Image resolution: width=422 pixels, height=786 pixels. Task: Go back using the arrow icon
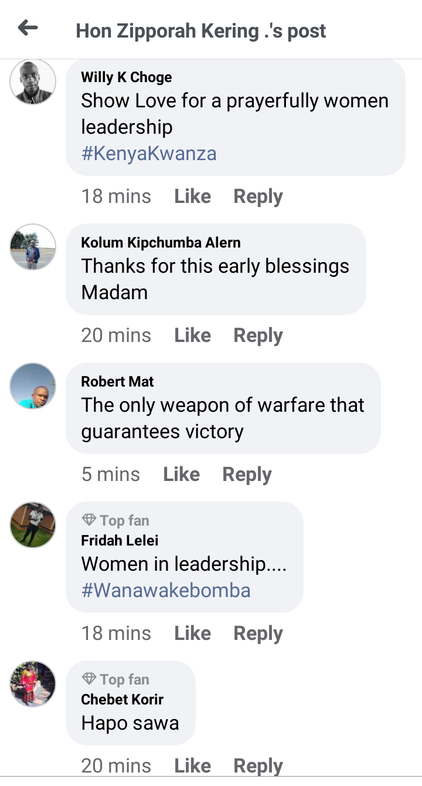coord(28,28)
